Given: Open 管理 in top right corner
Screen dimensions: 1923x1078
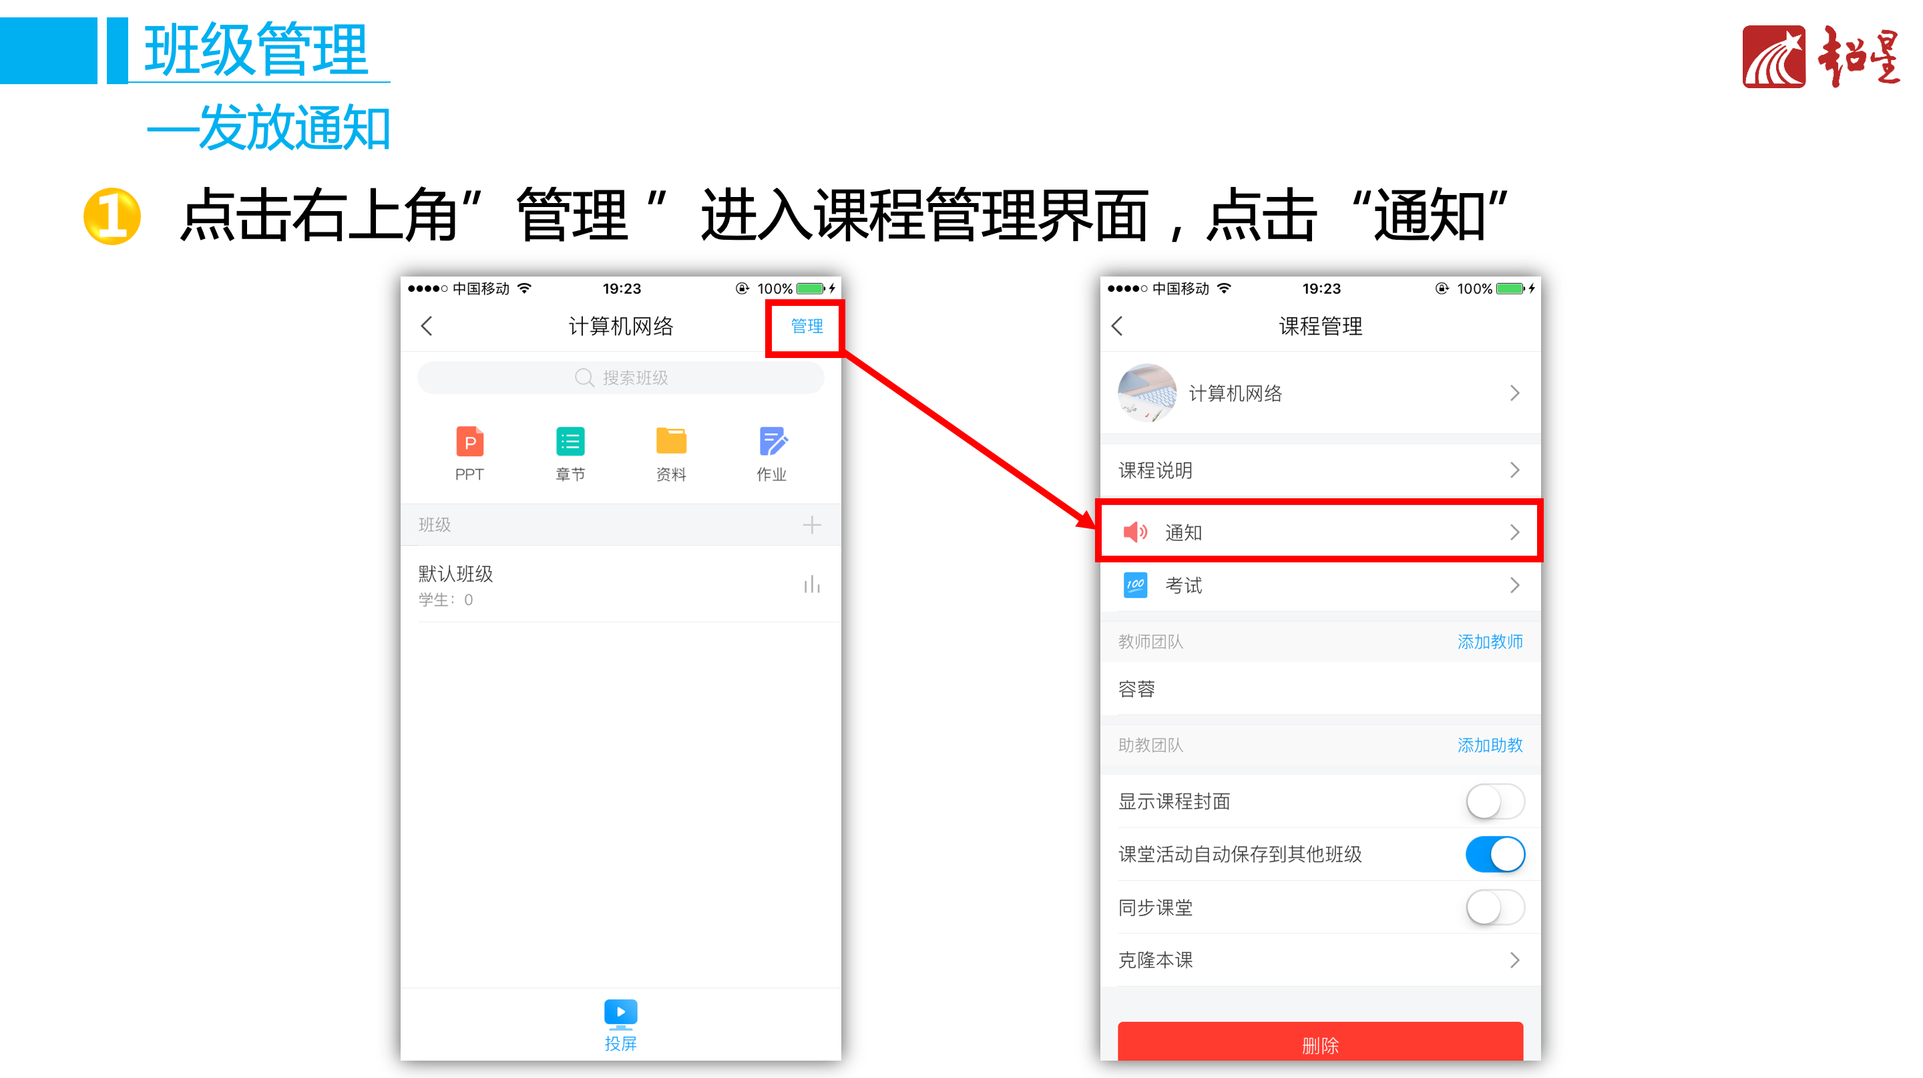Looking at the screenshot, I should click(806, 326).
